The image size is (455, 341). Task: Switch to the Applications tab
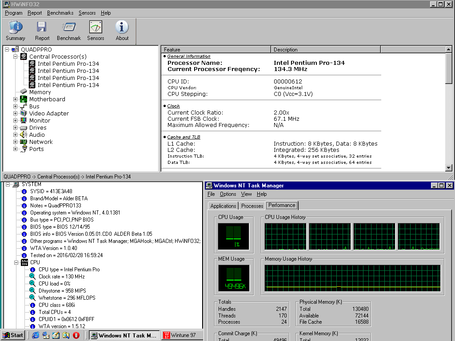(x=223, y=206)
